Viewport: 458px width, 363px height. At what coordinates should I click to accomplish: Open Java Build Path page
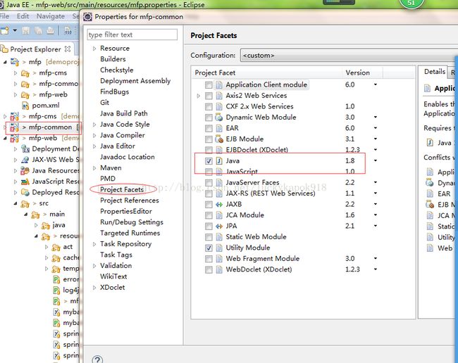tap(123, 113)
